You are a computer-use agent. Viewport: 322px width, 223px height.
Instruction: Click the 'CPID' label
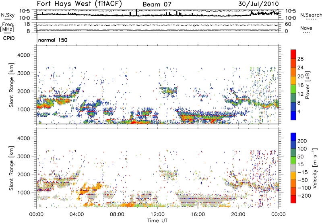[9, 38]
